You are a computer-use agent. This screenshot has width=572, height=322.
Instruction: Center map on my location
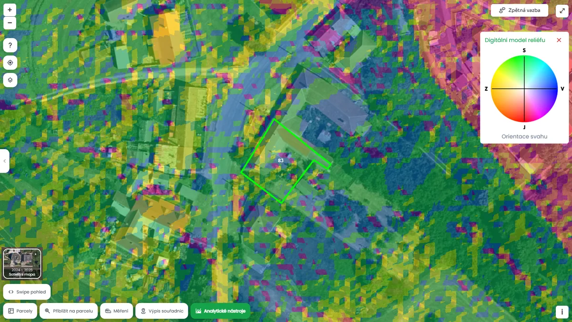pos(10,62)
